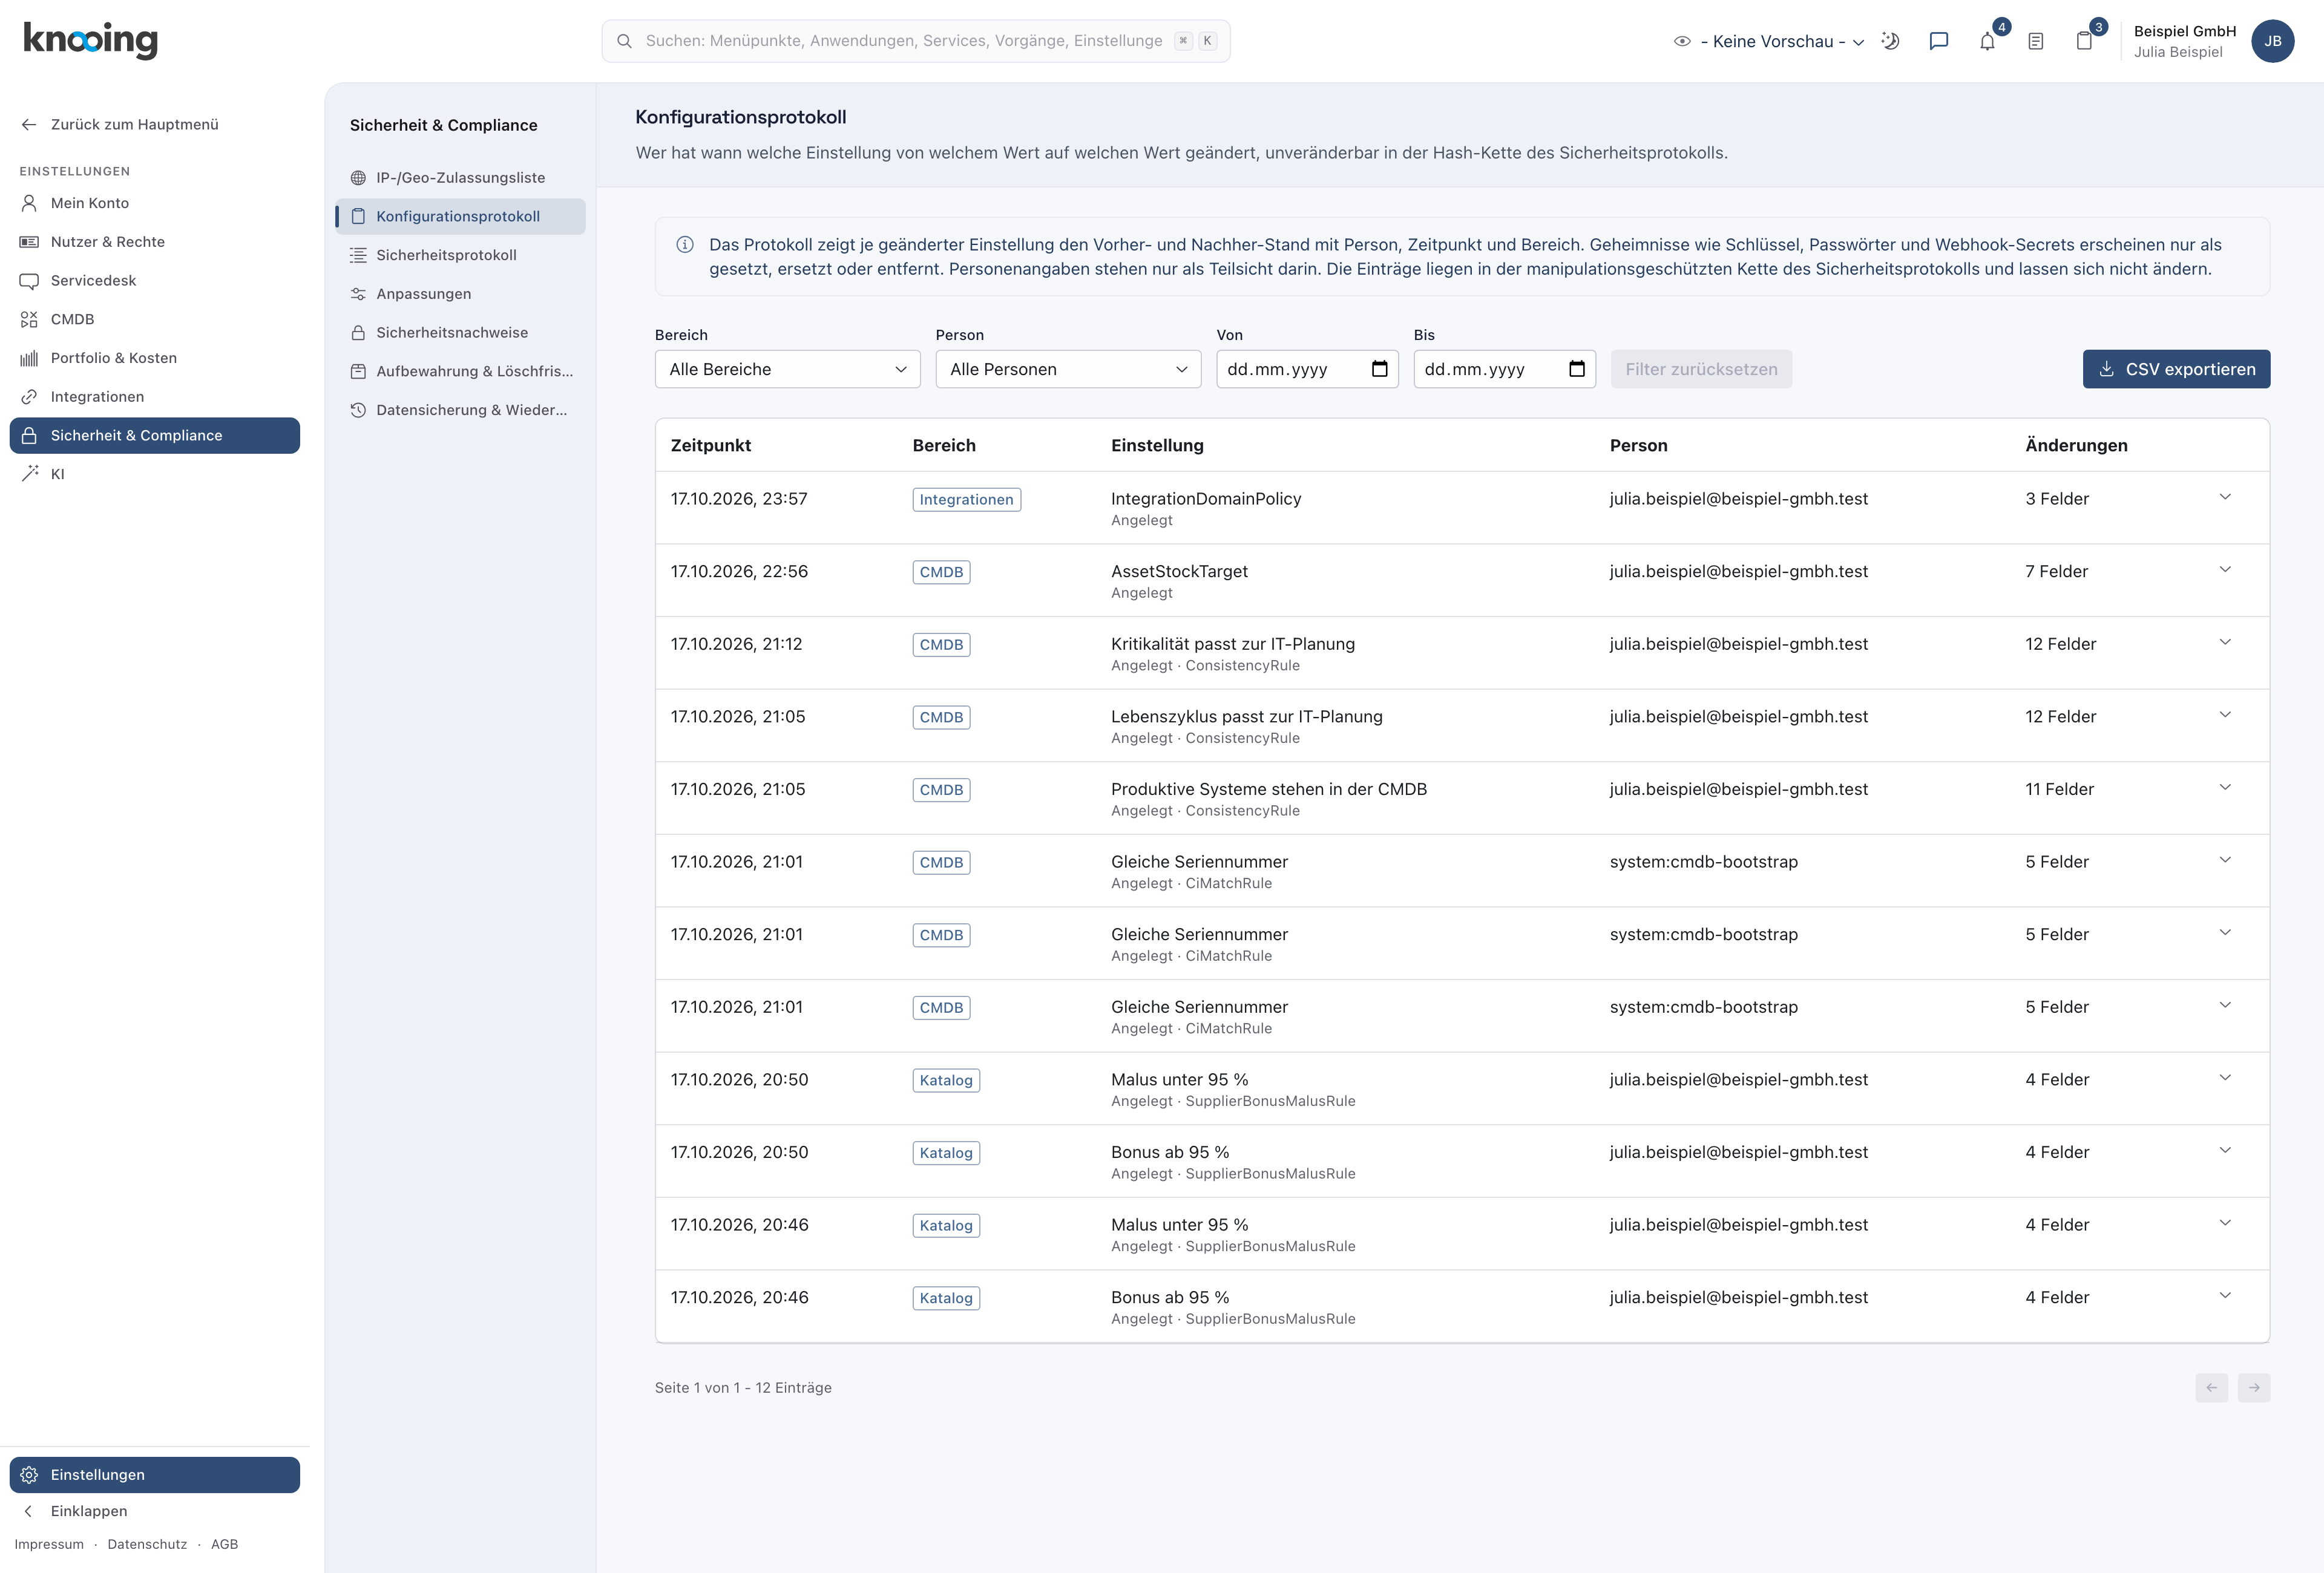Open the notifications bell icon
The image size is (2324, 1573).
pyautogui.click(x=1987, y=41)
